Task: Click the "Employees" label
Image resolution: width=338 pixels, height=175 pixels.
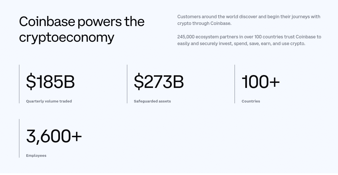Action: 36,155
